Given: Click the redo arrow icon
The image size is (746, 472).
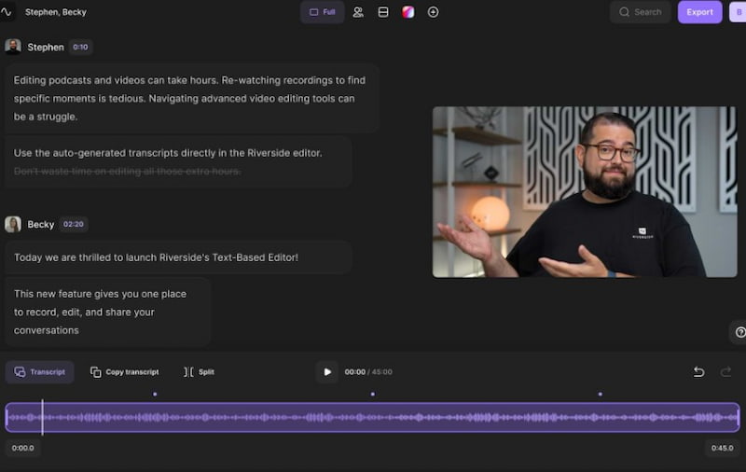Looking at the screenshot, I should pos(725,372).
